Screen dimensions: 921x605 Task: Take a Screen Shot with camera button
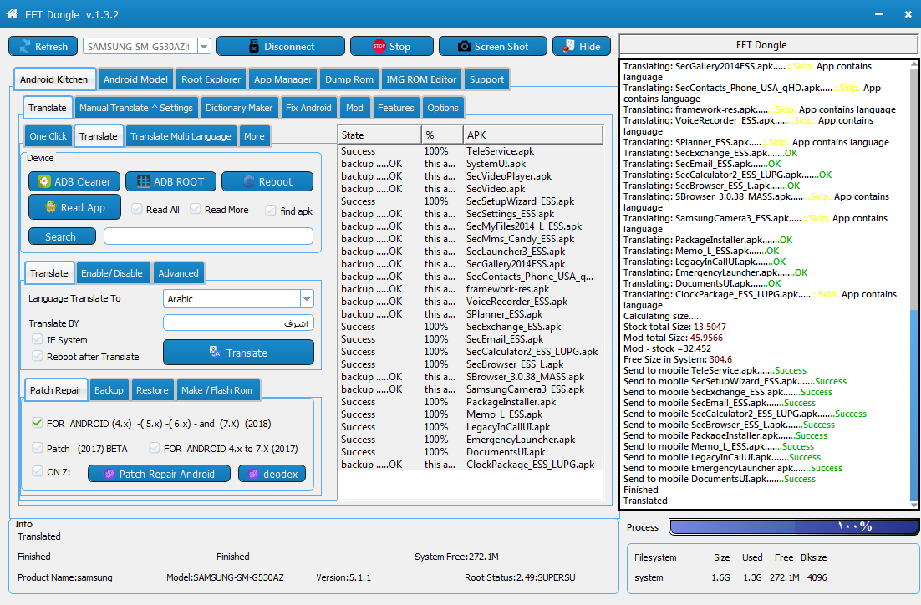point(493,47)
